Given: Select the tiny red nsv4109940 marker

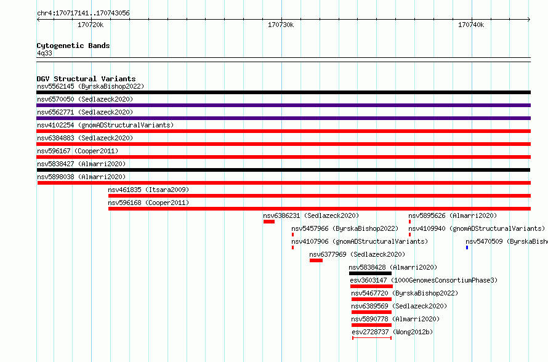Looking at the screenshot, I should coord(409,235).
